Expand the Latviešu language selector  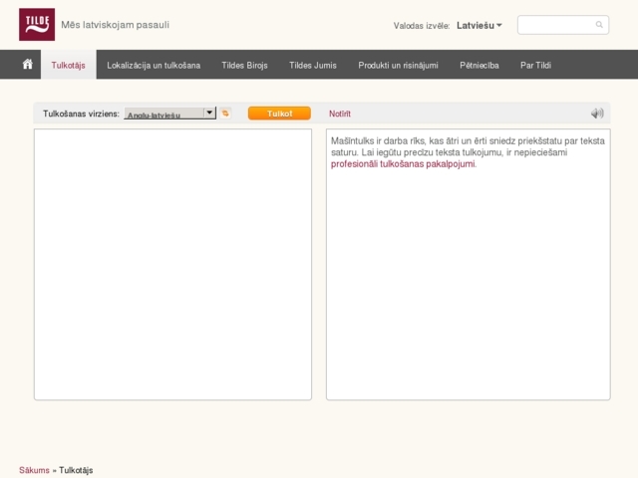[479, 25]
